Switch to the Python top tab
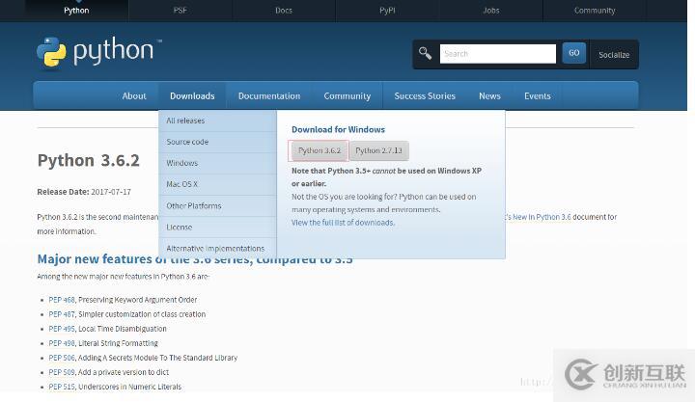 click(76, 11)
